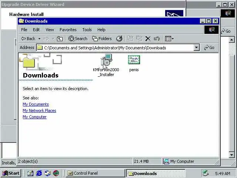Image resolution: width=237 pixels, height=178 pixels.
Task: Minimize the Downloads window
Action: (203, 21)
